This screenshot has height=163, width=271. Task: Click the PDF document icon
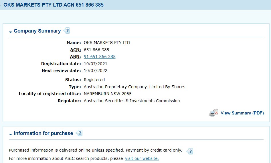click(x=214, y=113)
